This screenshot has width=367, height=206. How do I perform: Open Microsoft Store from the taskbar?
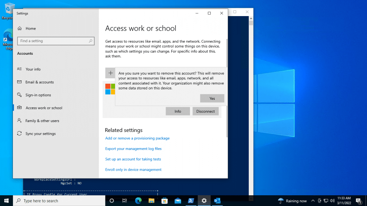165,201
